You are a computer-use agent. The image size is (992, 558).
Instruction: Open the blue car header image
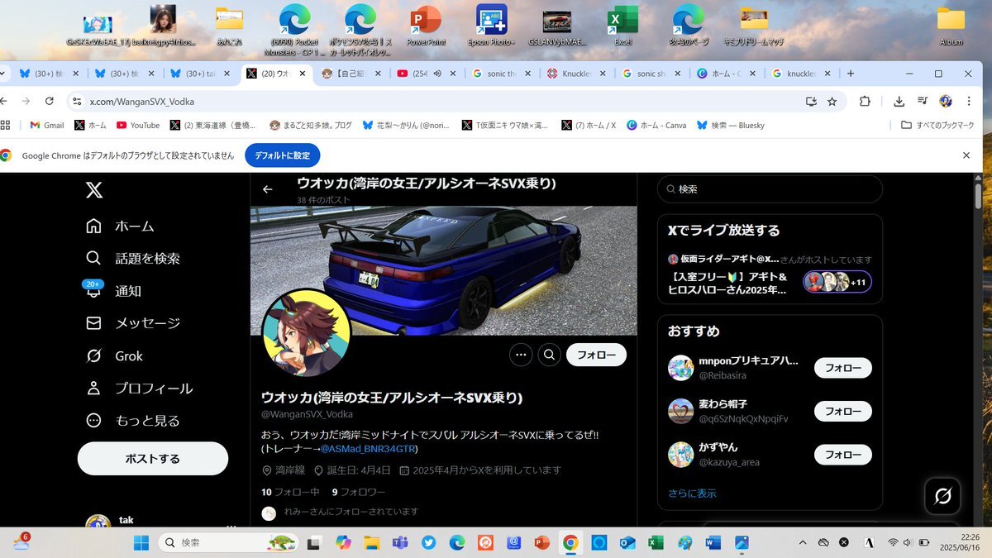click(x=444, y=270)
